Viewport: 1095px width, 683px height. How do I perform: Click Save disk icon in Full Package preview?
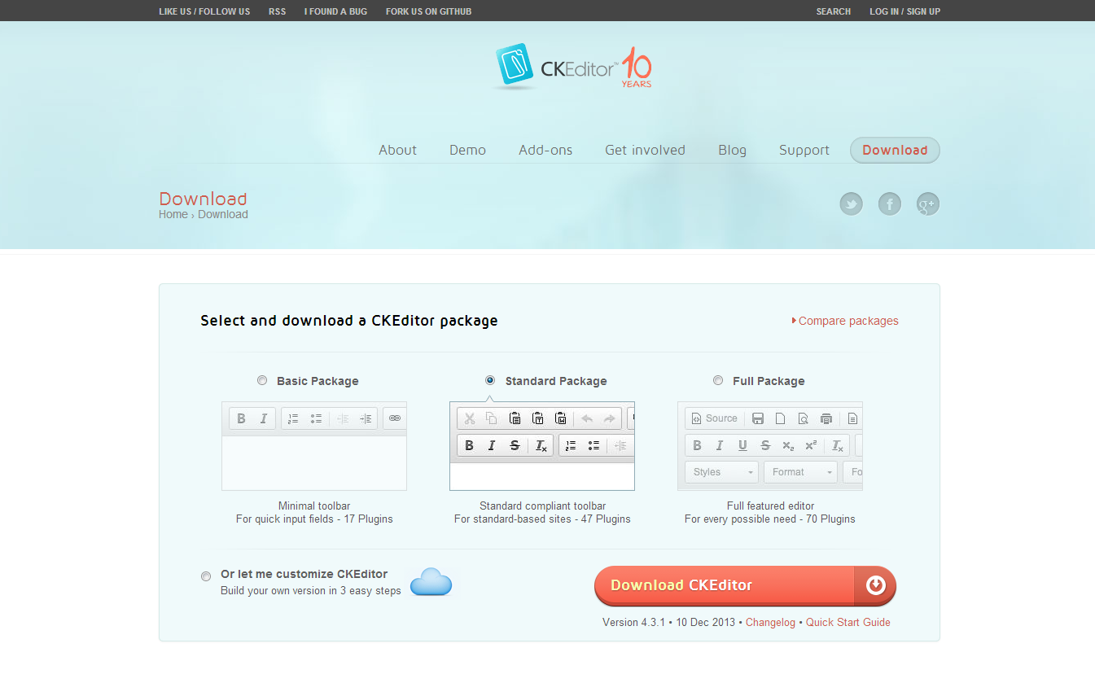pos(758,418)
